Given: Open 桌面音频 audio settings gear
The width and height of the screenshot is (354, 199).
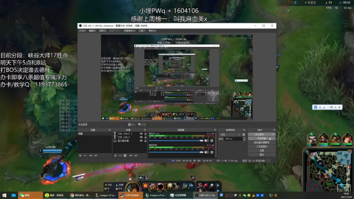Looking at the screenshot, I should 212,152.
